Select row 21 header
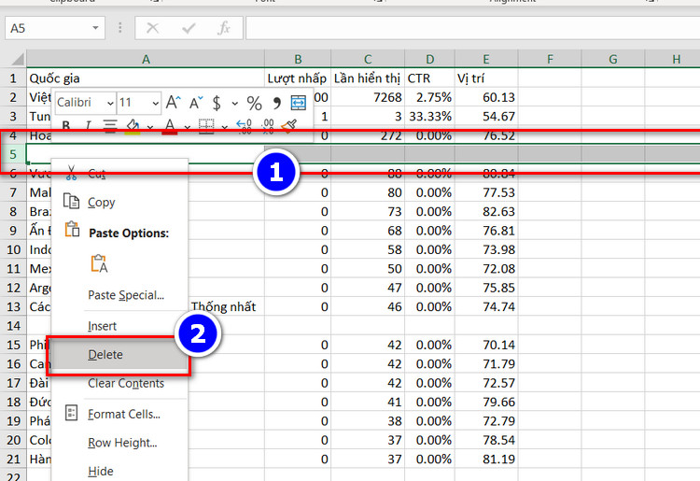 [13, 460]
